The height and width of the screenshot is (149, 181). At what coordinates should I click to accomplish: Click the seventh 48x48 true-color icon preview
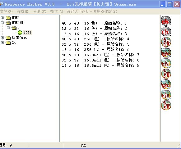pos(166,84)
